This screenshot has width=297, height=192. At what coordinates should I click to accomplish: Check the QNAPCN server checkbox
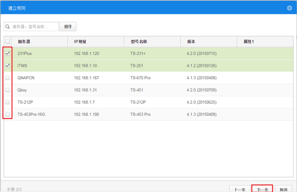pos(7,78)
